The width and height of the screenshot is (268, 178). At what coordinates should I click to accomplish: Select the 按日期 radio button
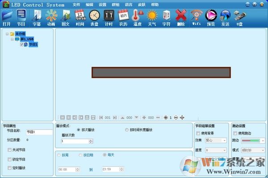point(80,155)
